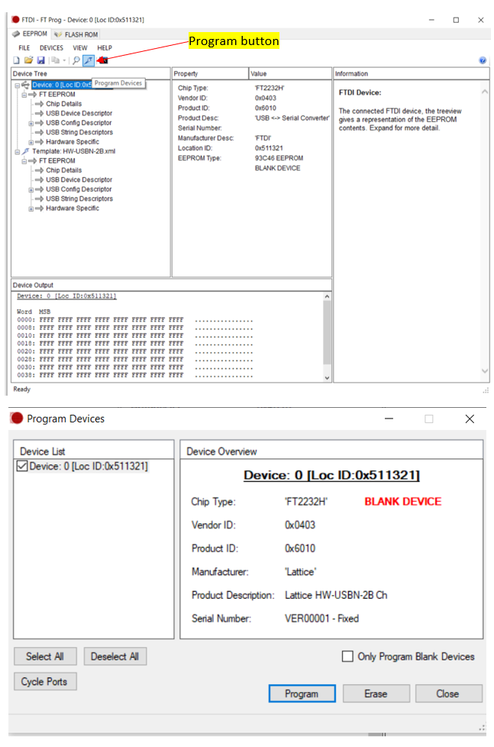
Task: Expand USB Config Descriptor under the Template
Action: coord(31,189)
